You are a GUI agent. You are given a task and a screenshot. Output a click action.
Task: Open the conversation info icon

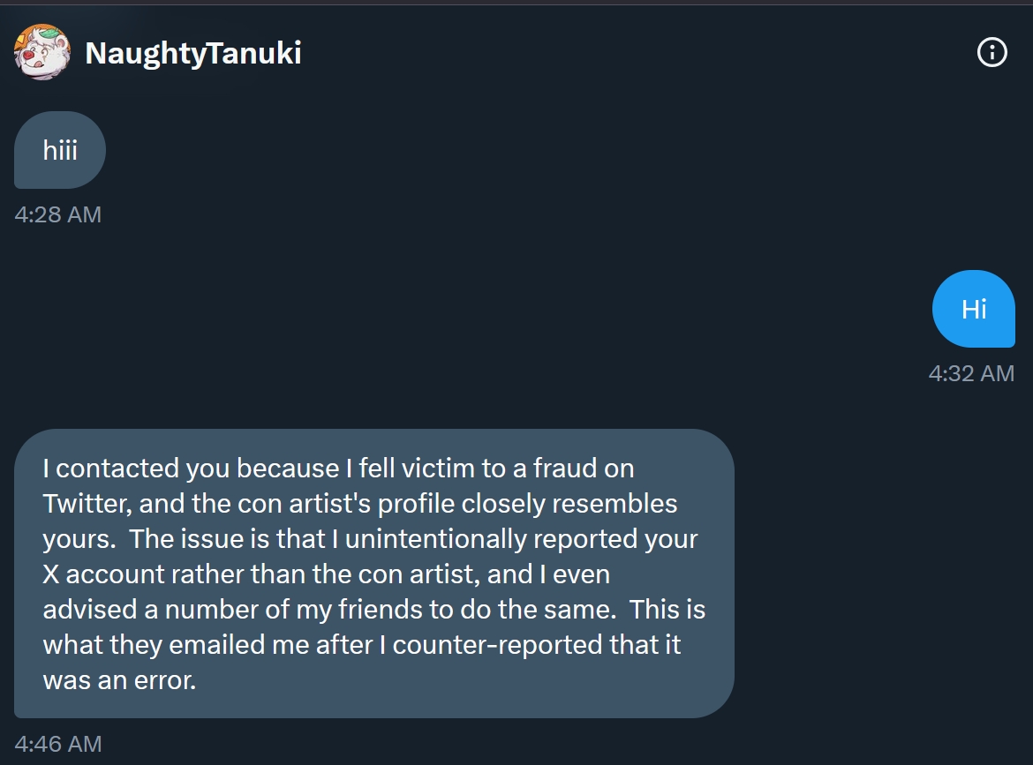992,53
